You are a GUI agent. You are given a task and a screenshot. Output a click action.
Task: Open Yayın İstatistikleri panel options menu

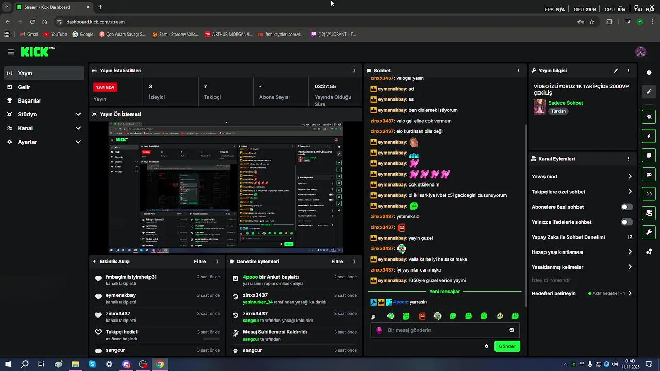(x=354, y=71)
